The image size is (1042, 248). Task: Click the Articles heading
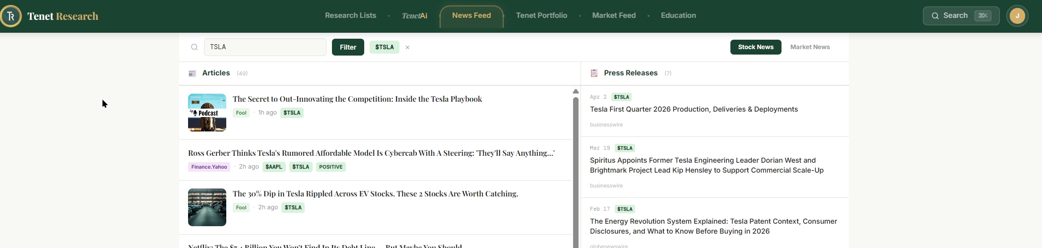click(x=216, y=73)
